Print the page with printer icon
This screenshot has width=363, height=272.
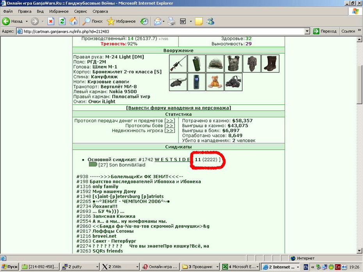click(x=171, y=21)
